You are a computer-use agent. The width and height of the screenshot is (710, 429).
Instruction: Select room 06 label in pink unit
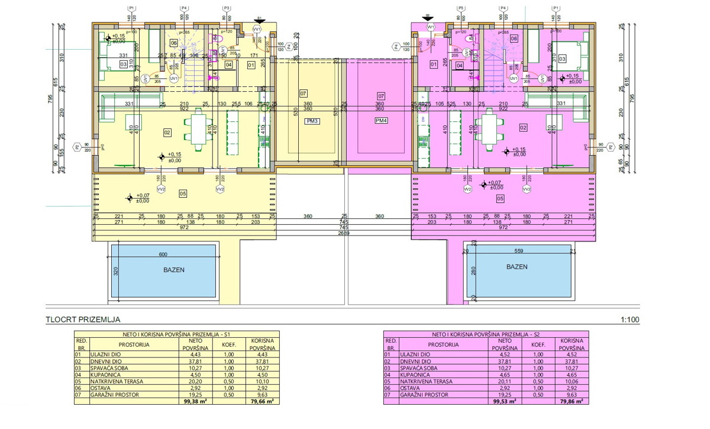514,38
